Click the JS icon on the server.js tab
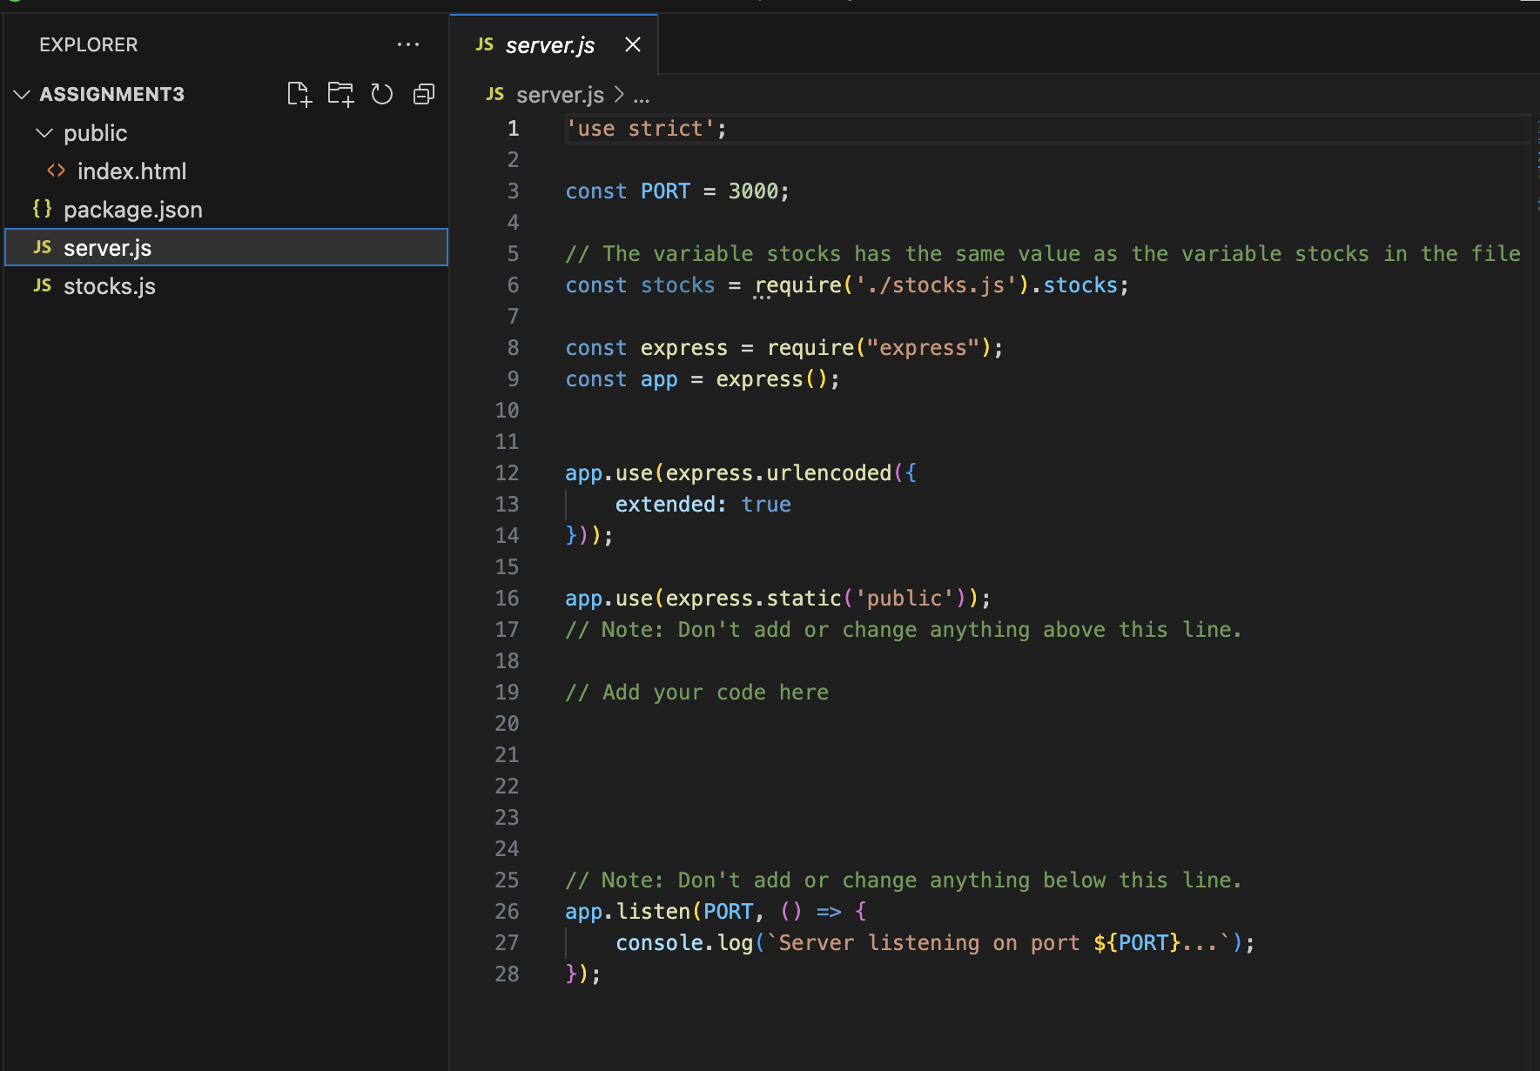This screenshot has height=1071, width=1540. (484, 44)
